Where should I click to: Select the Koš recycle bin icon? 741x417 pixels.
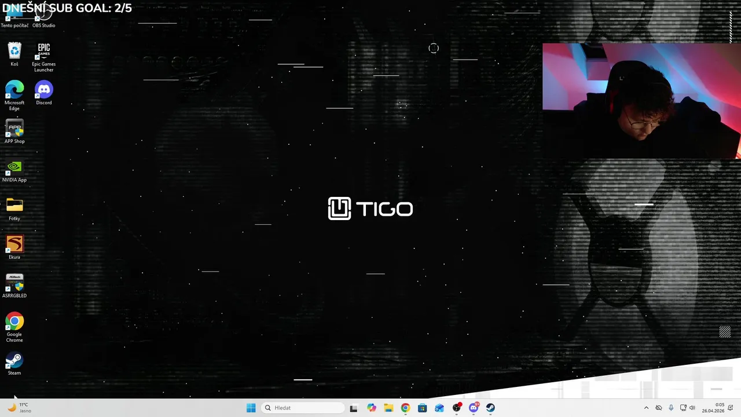pyautogui.click(x=14, y=54)
